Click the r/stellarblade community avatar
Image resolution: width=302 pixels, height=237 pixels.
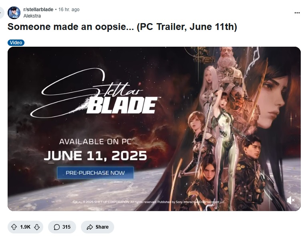pos(14,13)
